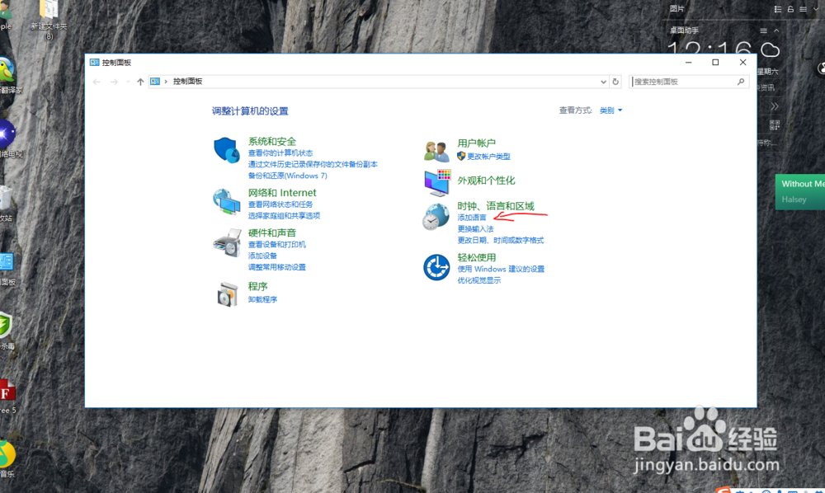Open 更换输入法 settings

click(x=476, y=228)
